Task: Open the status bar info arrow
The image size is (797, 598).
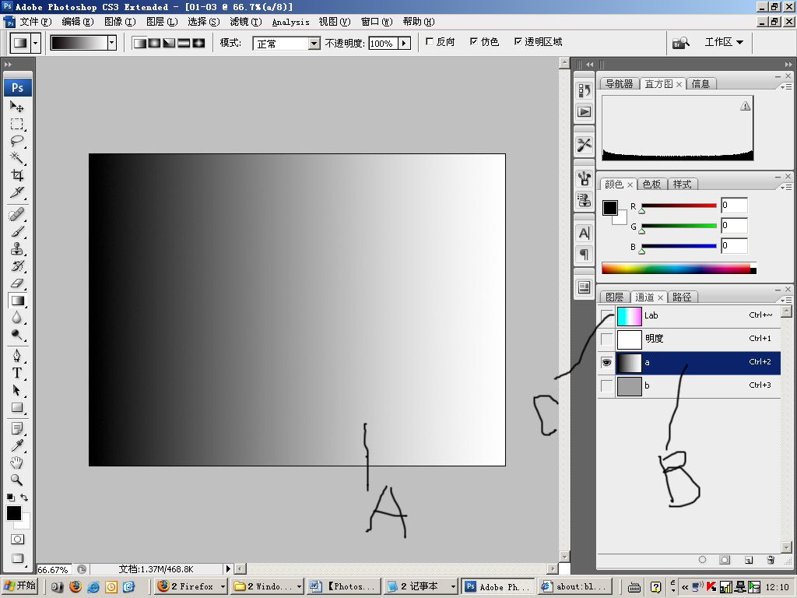Action: 228,569
